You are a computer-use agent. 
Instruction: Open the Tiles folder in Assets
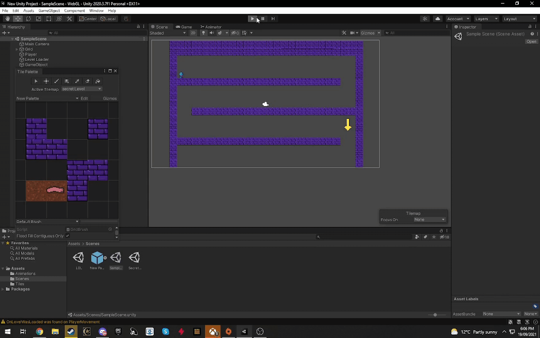tap(20, 284)
